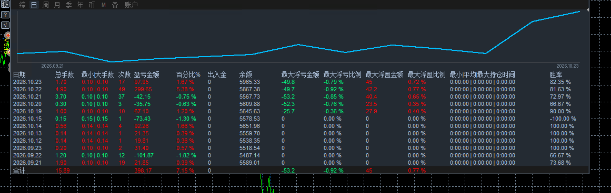Click the 5609.88 balance value

249,104
